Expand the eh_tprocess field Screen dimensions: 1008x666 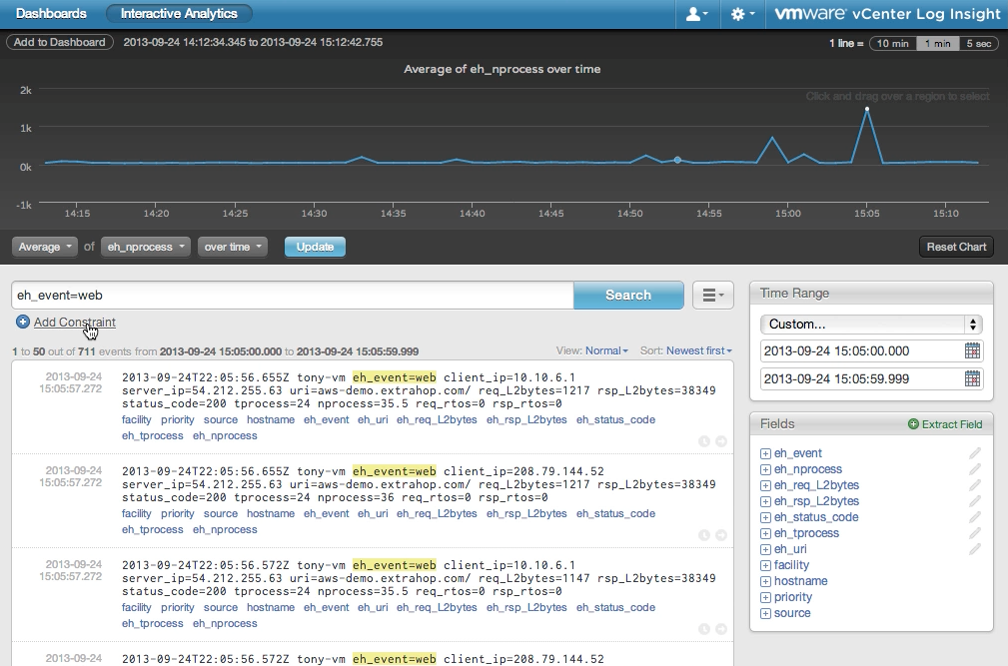[765, 534]
